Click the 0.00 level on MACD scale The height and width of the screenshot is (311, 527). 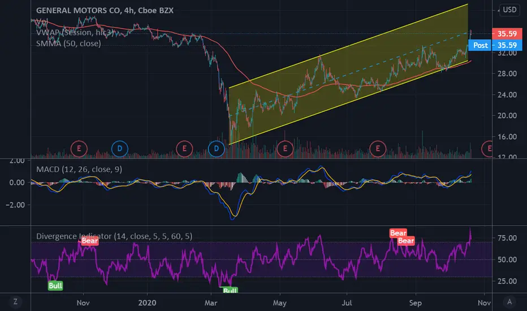17,183
